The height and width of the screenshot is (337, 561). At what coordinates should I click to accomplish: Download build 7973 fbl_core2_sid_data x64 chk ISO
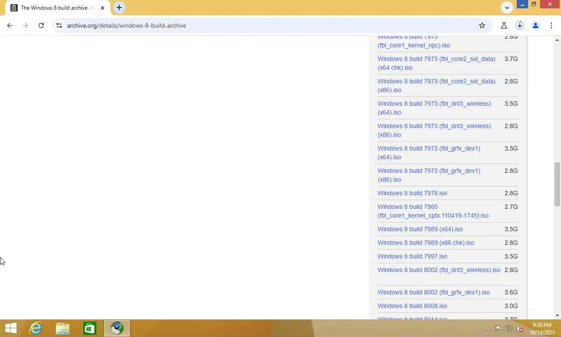tap(437, 63)
